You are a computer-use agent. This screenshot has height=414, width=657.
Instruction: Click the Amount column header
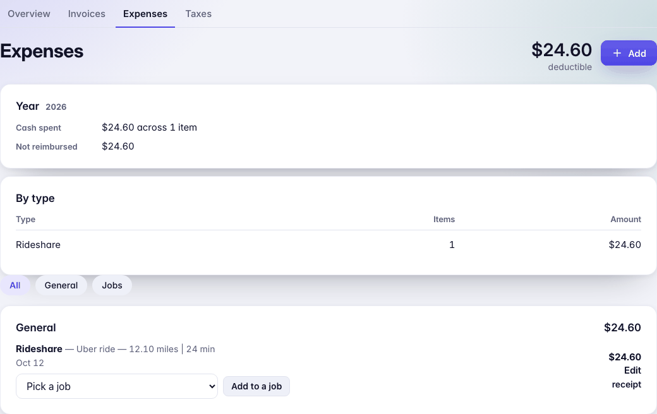pos(625,220)
